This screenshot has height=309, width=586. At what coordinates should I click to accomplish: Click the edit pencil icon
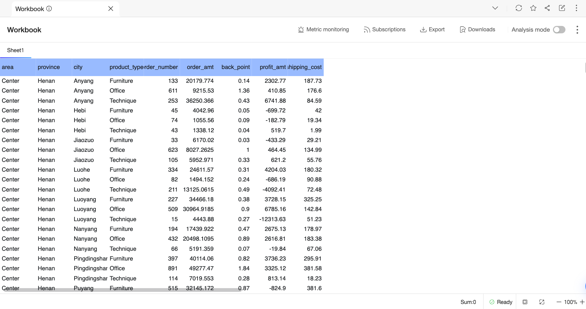[x=562, y=8]
